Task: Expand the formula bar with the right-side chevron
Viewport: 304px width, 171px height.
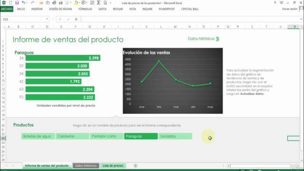Action: [x=301, y=19]
